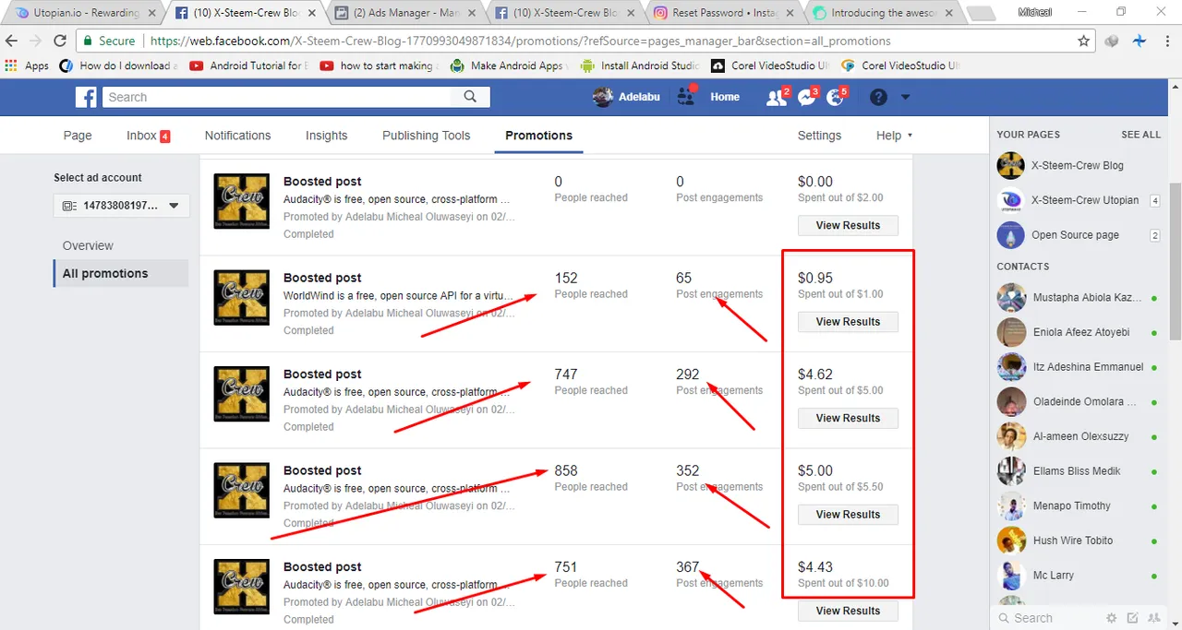Open the Android Tutorial bookmark
This screenshot has height=630, width=1182.
247,65
